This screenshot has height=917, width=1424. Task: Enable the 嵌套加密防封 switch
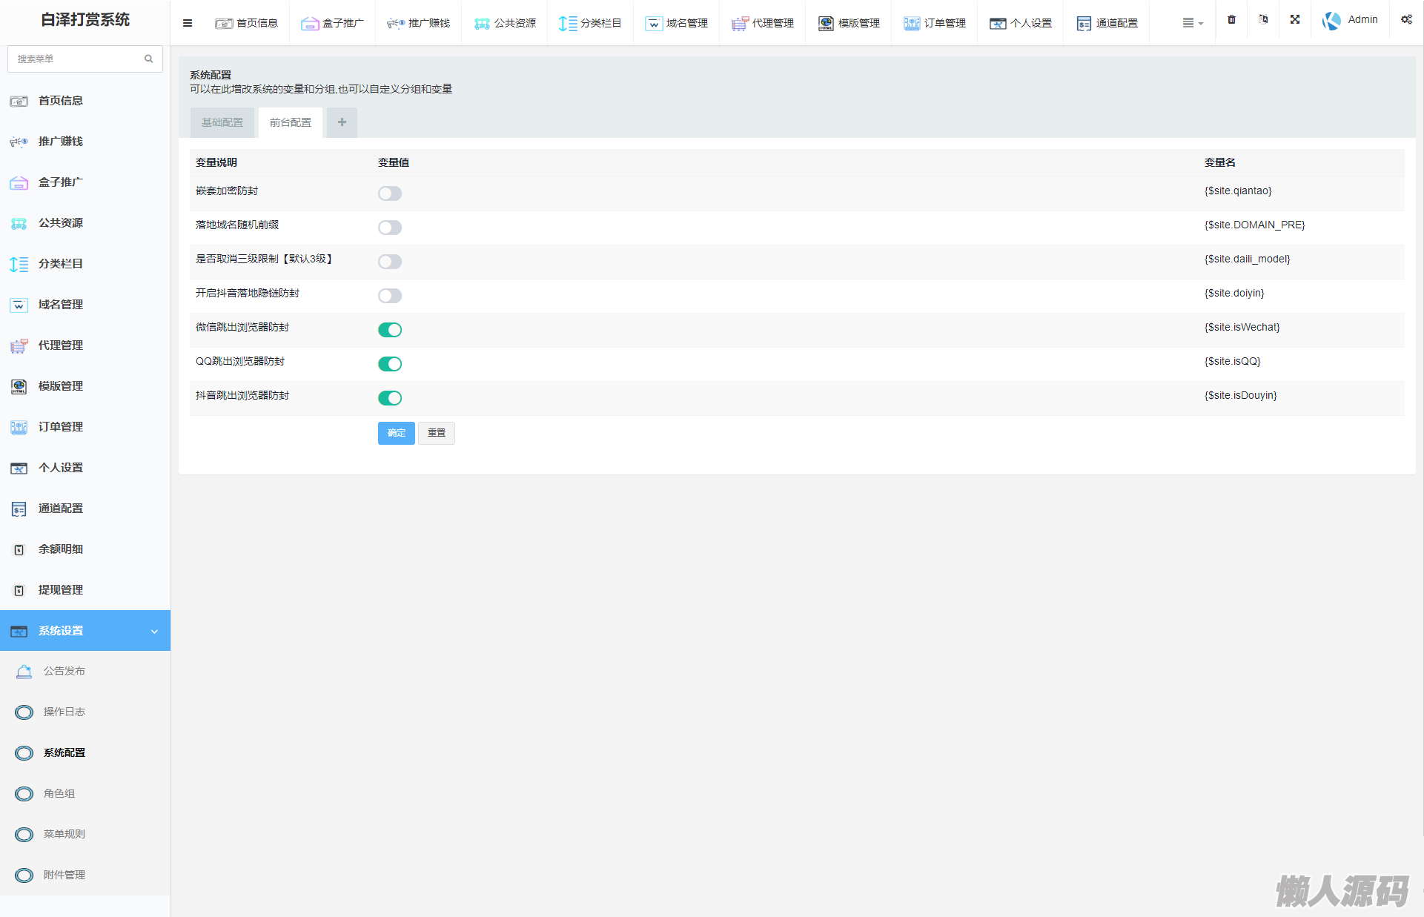(x=390, y=193)
